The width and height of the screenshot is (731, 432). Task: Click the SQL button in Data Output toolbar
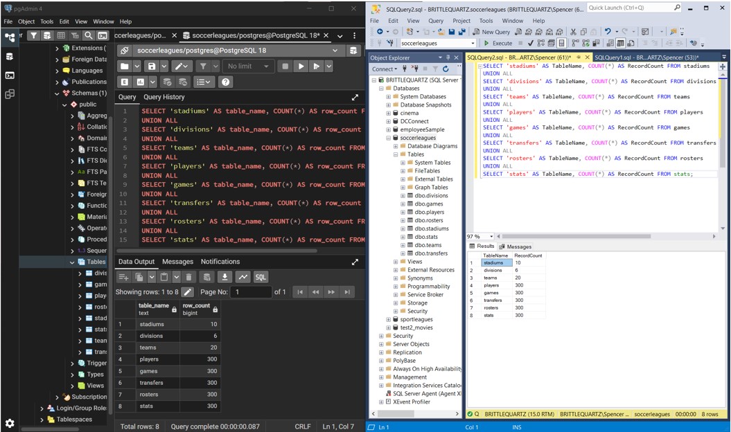coord(261,278)
